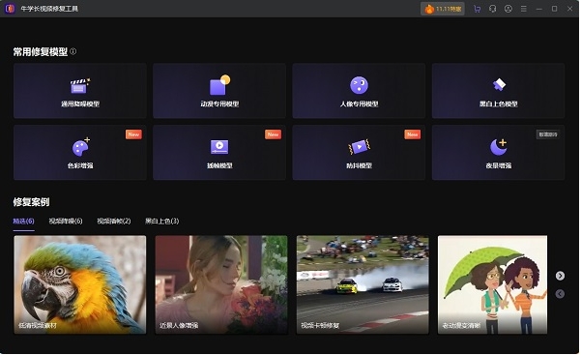This screenshot has height=355, width=581.
Task: Open the 插帧模型 frame interpolation card
Action: (219, 153)
